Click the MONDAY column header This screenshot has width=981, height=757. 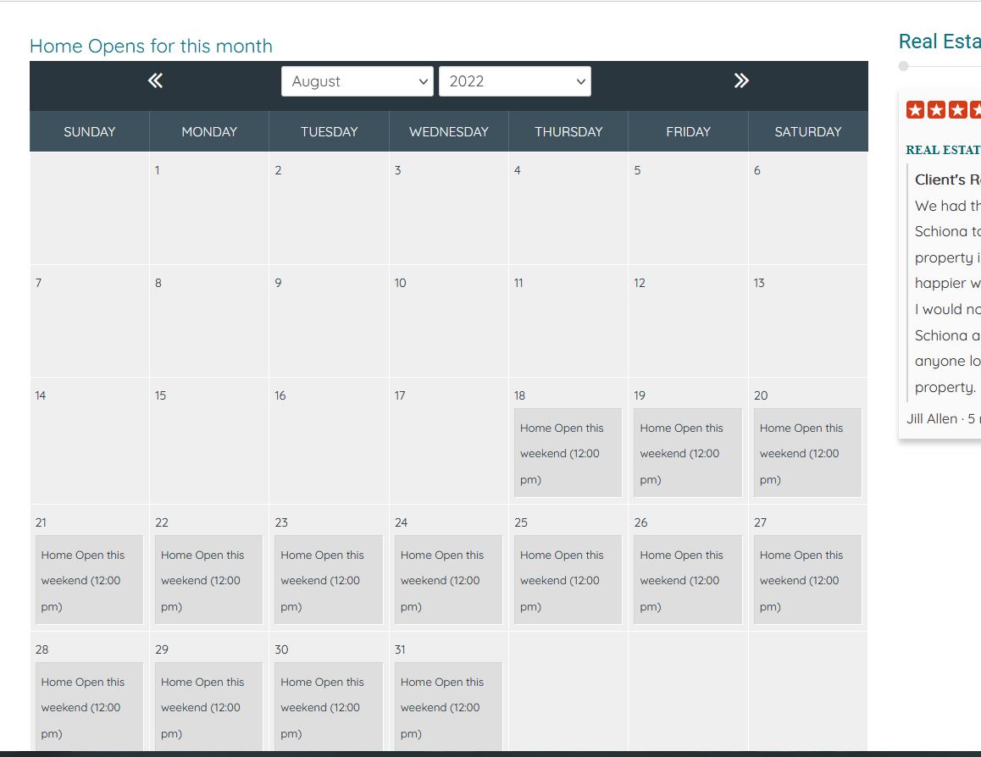click(209, 132)
